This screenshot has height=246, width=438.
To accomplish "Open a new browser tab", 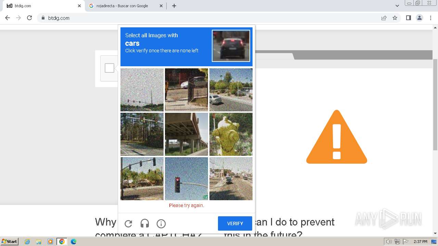I will [174, 6].
